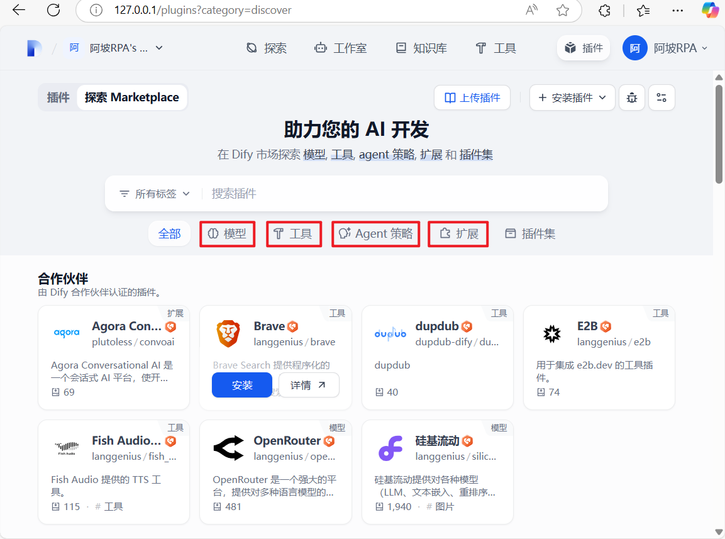The height and width of the screenshot is (539, 725).
Task: Open the Brave plugin 详情 link
Action: (x=309, y=385)
